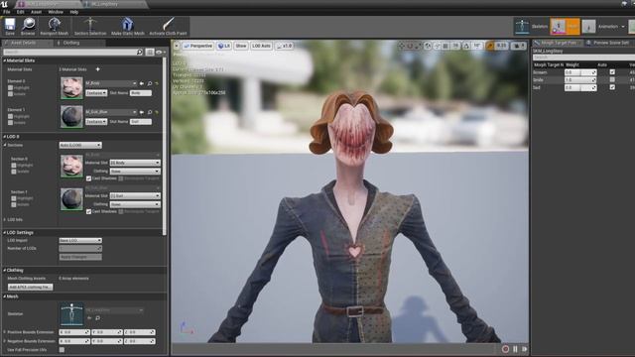Toggle Use Full Precision UVs checkbox
This screenshot has width=635, height=357.
point(62,350)
